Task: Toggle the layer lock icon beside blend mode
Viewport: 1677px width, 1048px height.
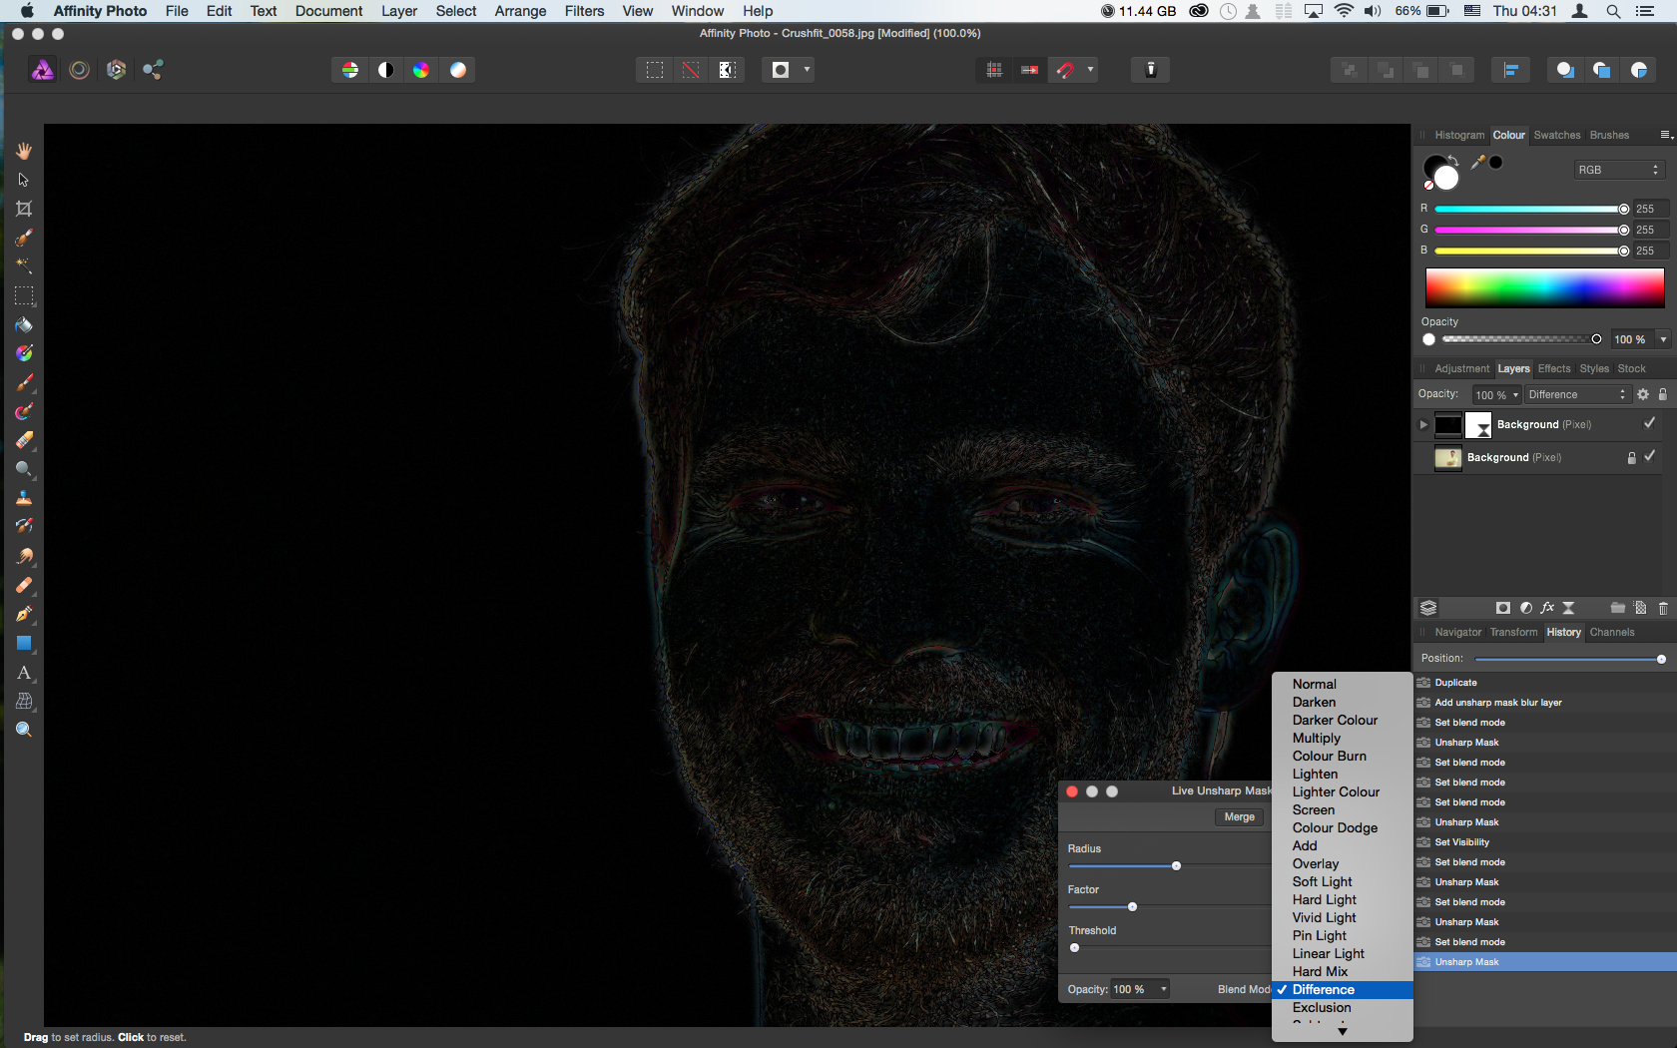Action: click(x=1663, y=394)
